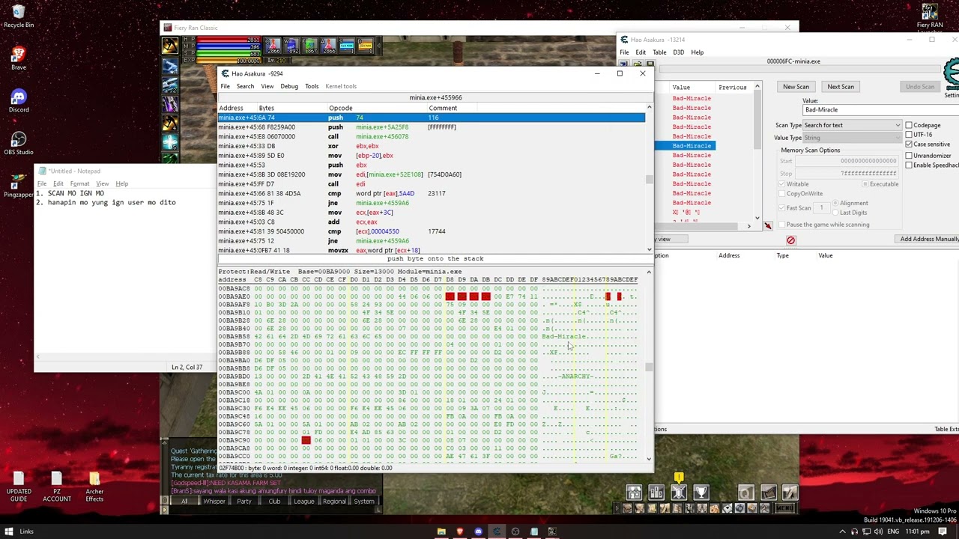Enable the Unrandomizer checkbox
This screenshot has width=959, height=539.
(909, 156)
